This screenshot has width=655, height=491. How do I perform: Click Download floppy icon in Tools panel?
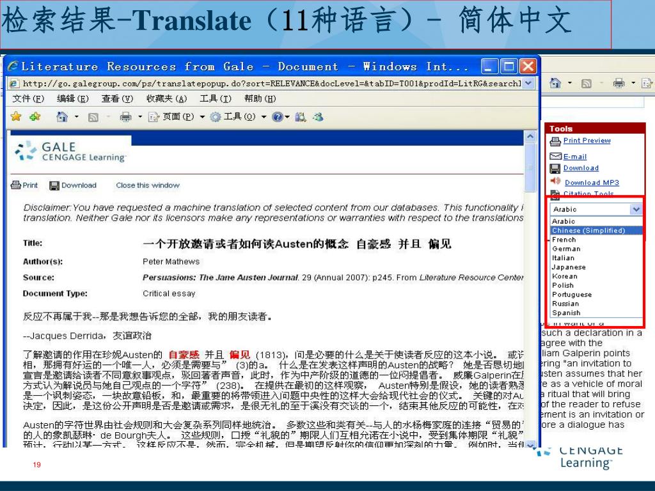tap(555, 168)
